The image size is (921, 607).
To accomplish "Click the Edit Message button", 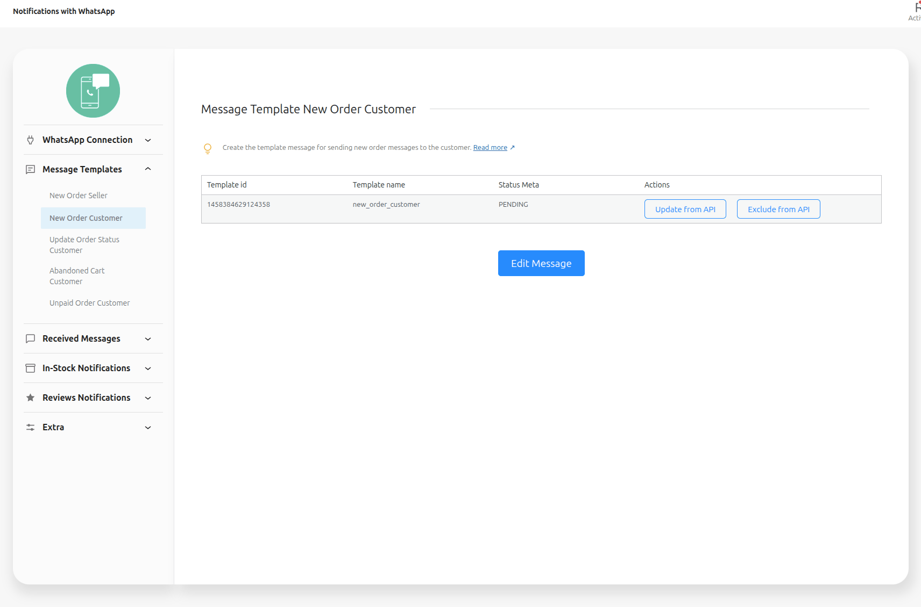I will click(x=541, y=263).
